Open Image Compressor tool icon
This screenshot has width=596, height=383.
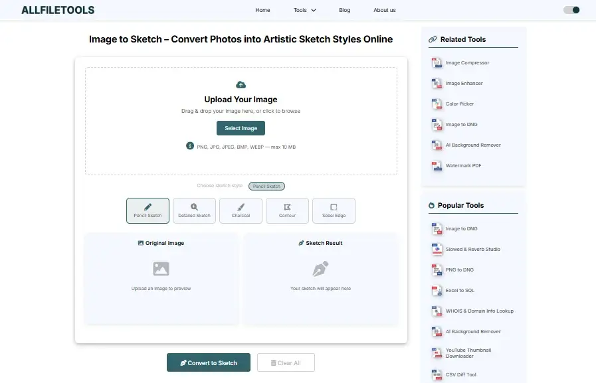click(437, 63)
